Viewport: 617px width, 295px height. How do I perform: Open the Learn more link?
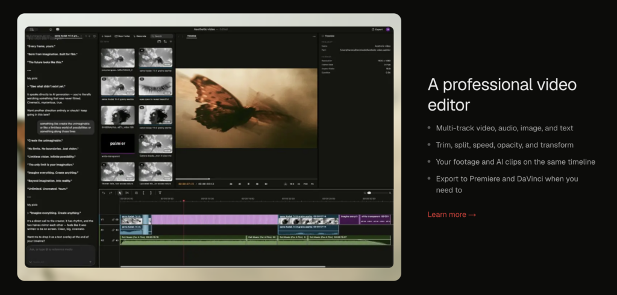point(452,214)
